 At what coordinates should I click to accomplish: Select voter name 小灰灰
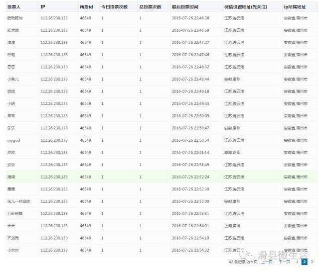13,250
